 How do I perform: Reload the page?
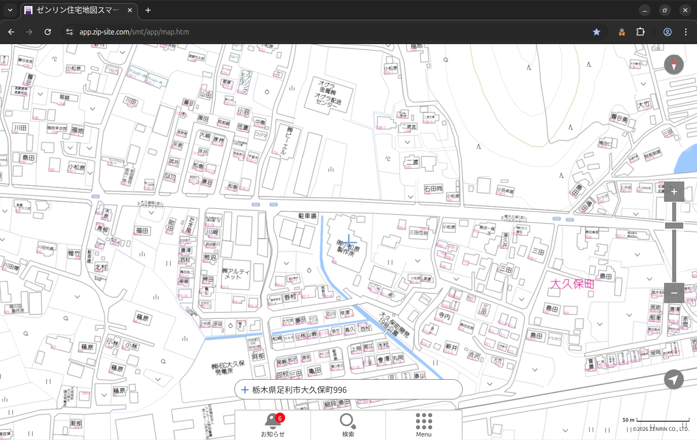pos(48,32)
